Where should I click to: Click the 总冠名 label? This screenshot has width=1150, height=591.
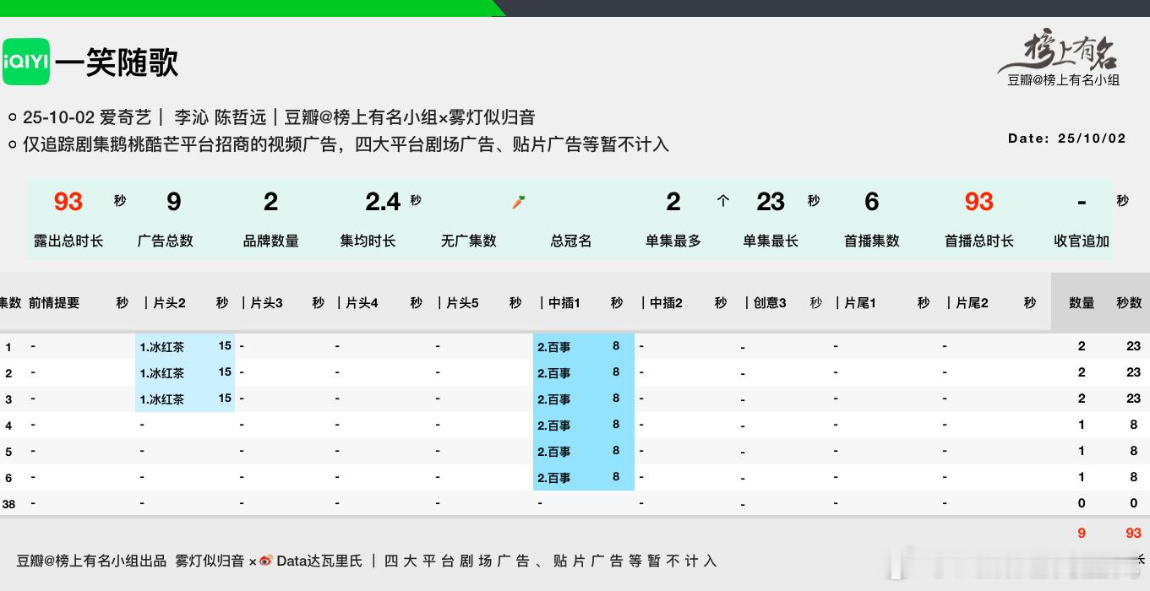[x=571, y=241]
